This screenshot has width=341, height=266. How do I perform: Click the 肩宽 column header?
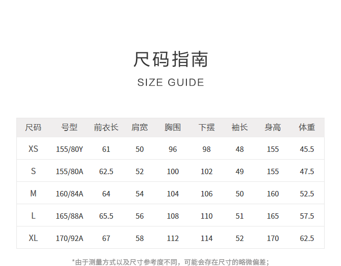tap(140, 127)
